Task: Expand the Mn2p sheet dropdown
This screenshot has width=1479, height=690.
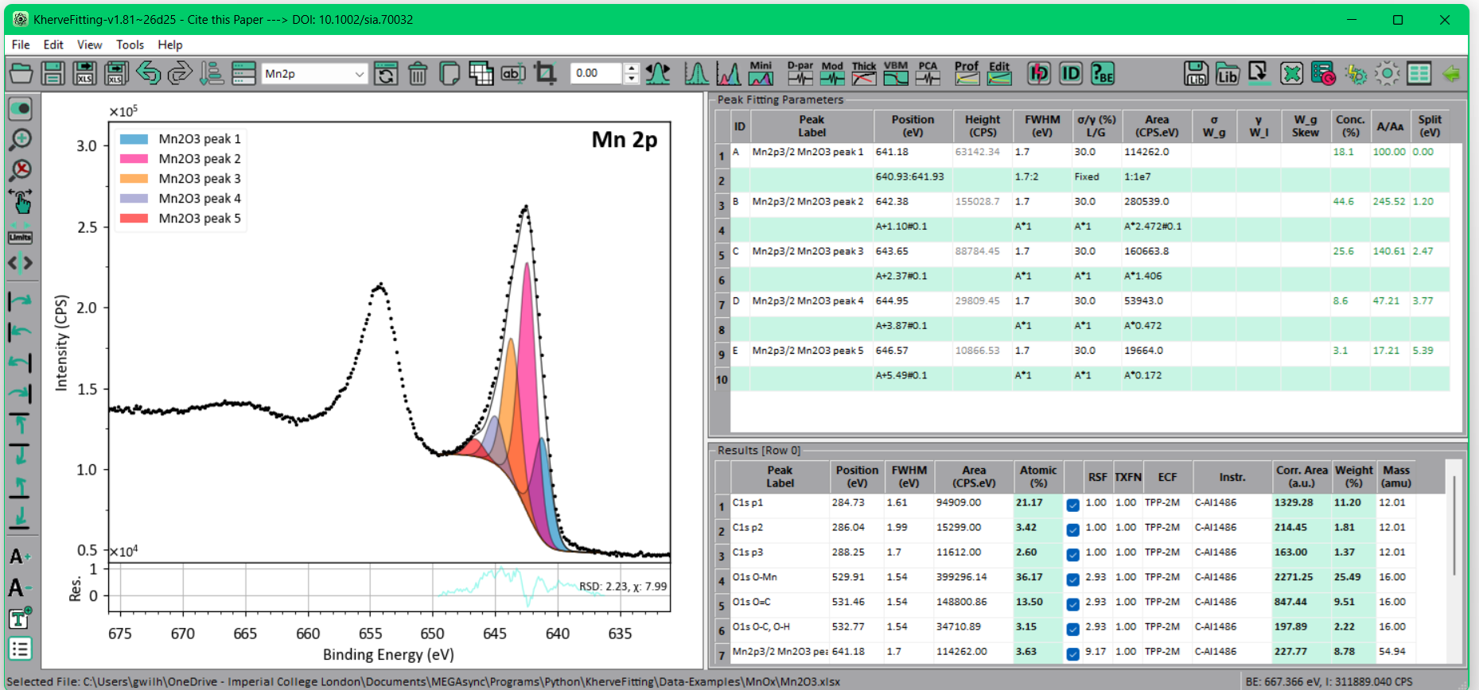Action: 360,74
